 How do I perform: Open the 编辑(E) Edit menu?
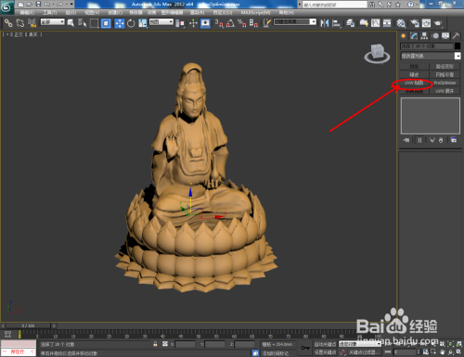27,13
